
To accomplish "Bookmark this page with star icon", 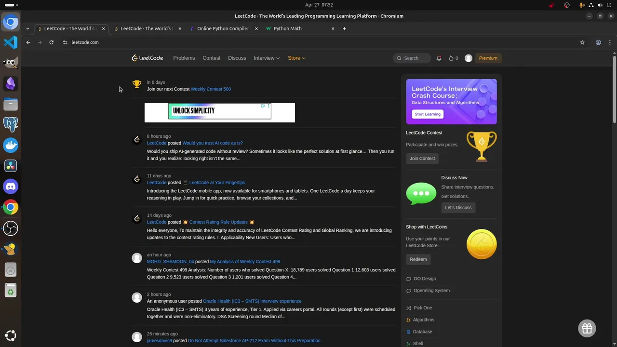I will [x=582, y=42].
